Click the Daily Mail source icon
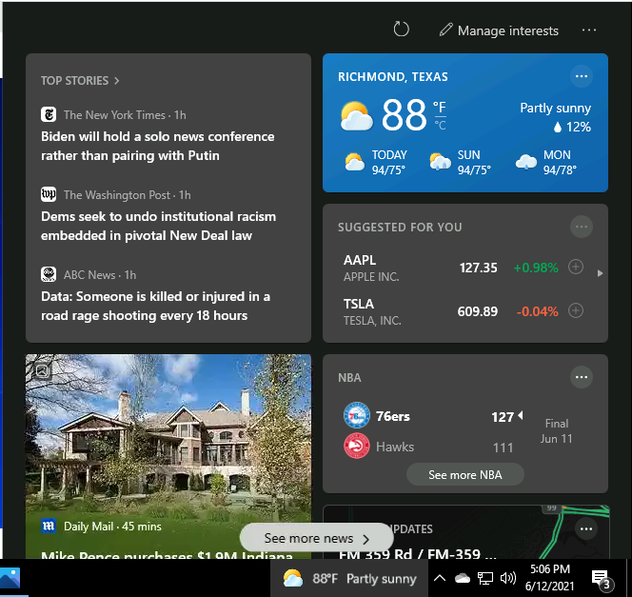632x597 pixels. tap(49, 526)
